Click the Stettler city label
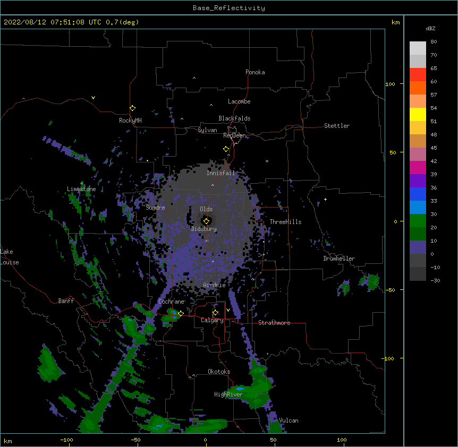Viewport: 458px width, 447px height. [x=337, y=126]
